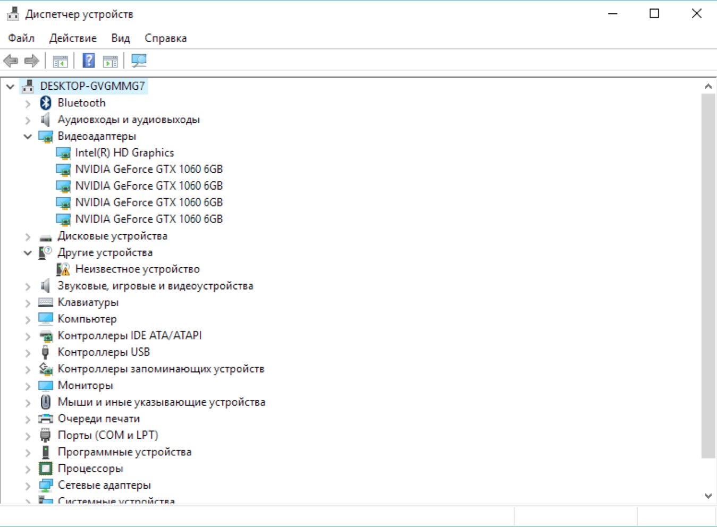Click the port icon next to Порты (COM и LPT)
This screenshot has width=717, height=527.
point(46,435)
